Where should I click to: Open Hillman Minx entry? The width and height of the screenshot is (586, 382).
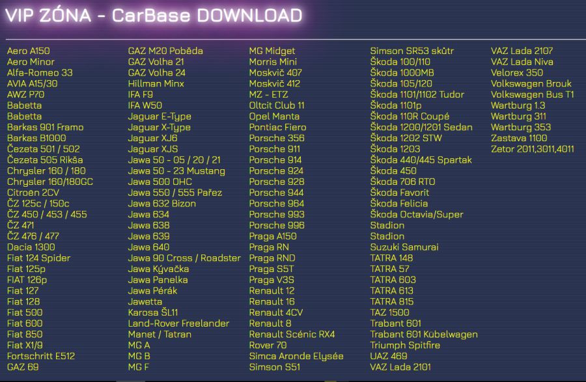(156, 83)
